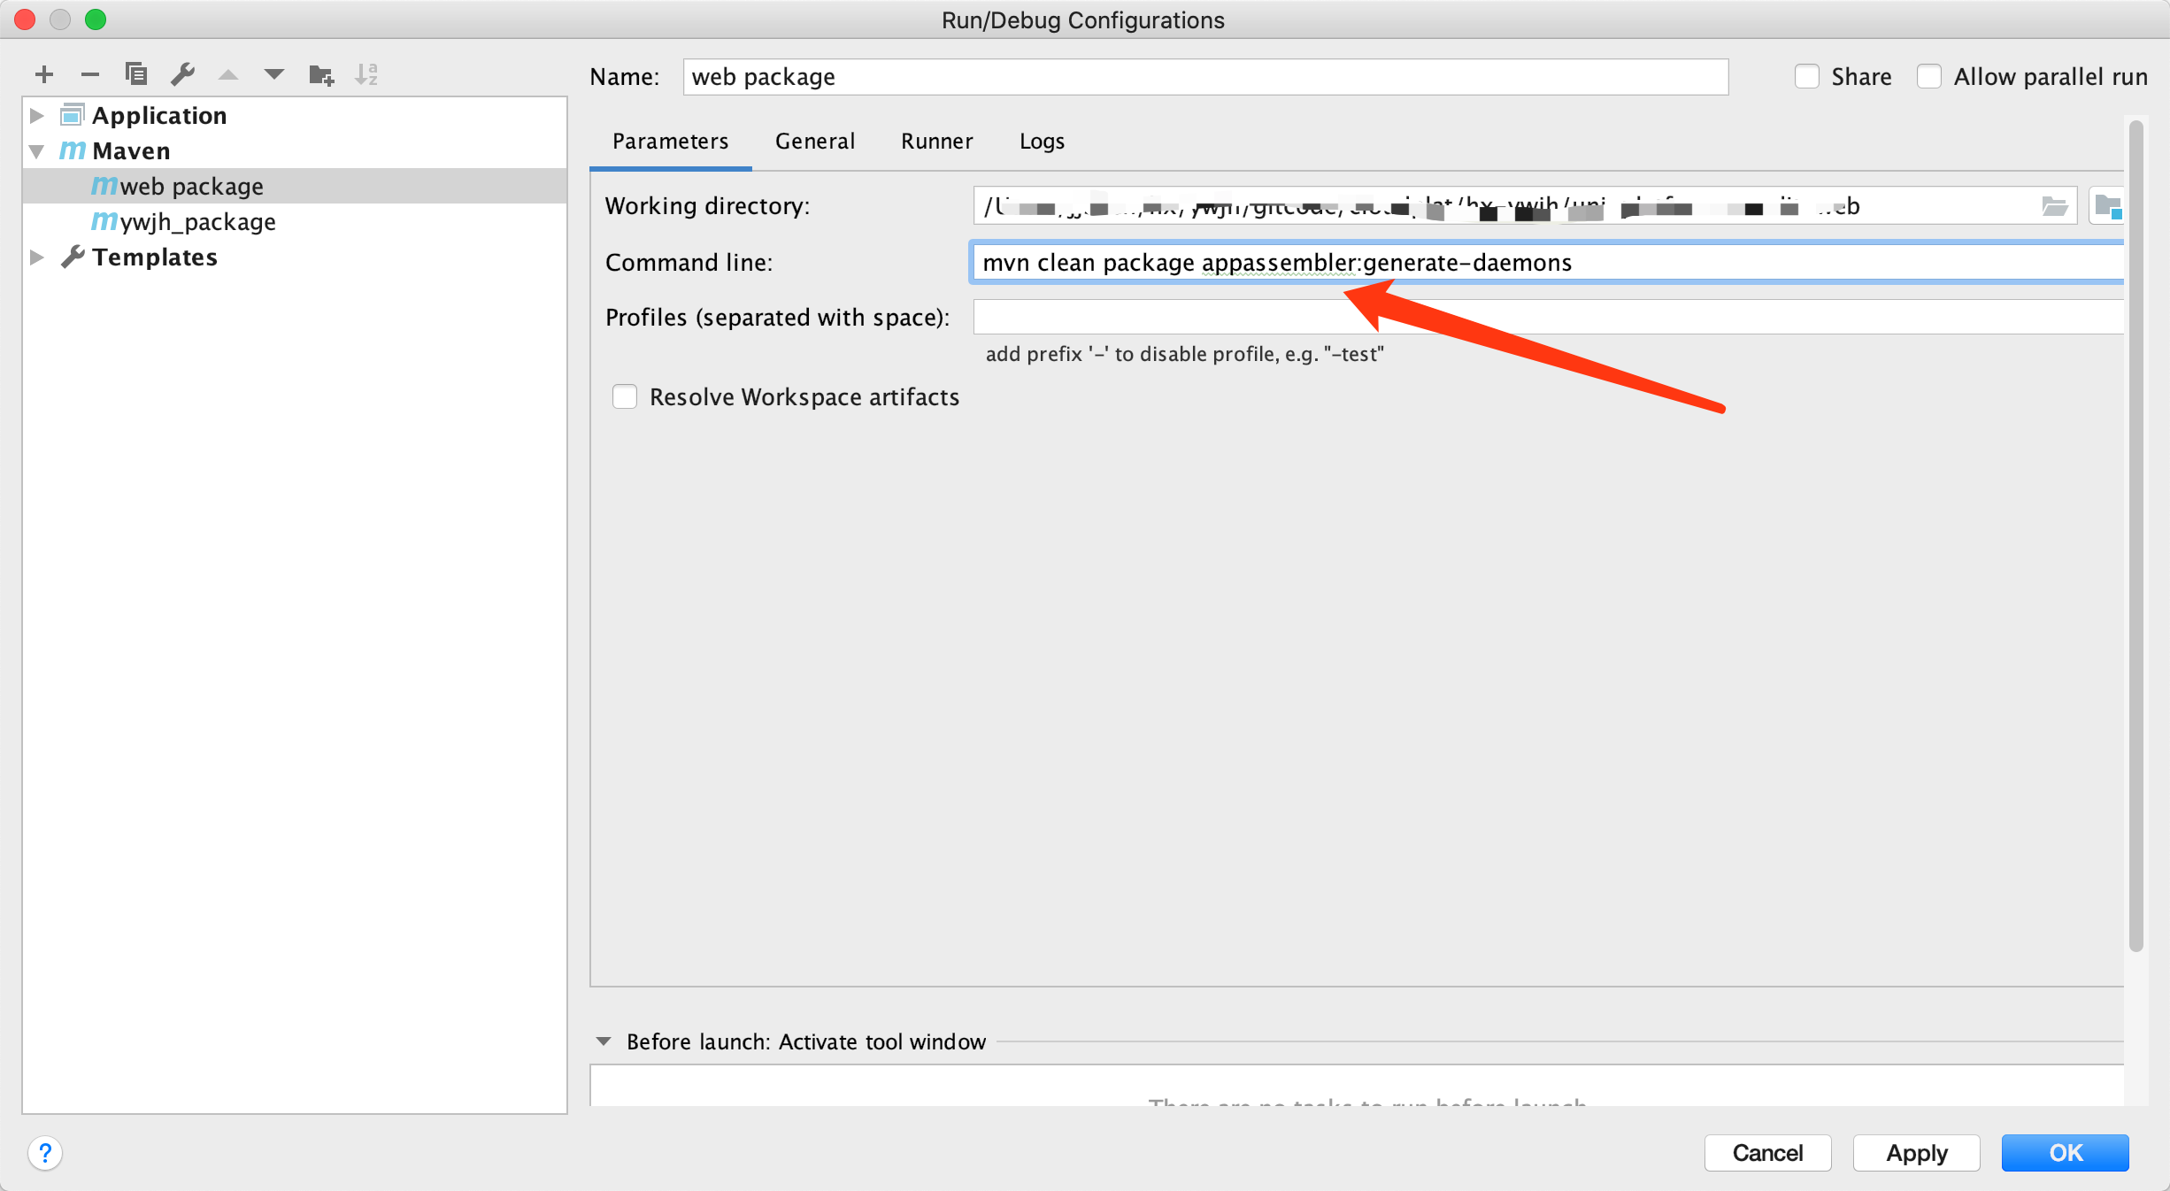The width and height of the screenshot is (2170, 1191).
Task: Open the Logs tab
Action: click(1041, 142)
